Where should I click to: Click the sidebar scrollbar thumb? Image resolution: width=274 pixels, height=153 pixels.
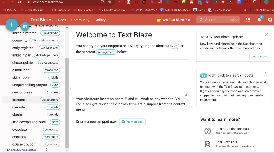click(x=67, y=103)
